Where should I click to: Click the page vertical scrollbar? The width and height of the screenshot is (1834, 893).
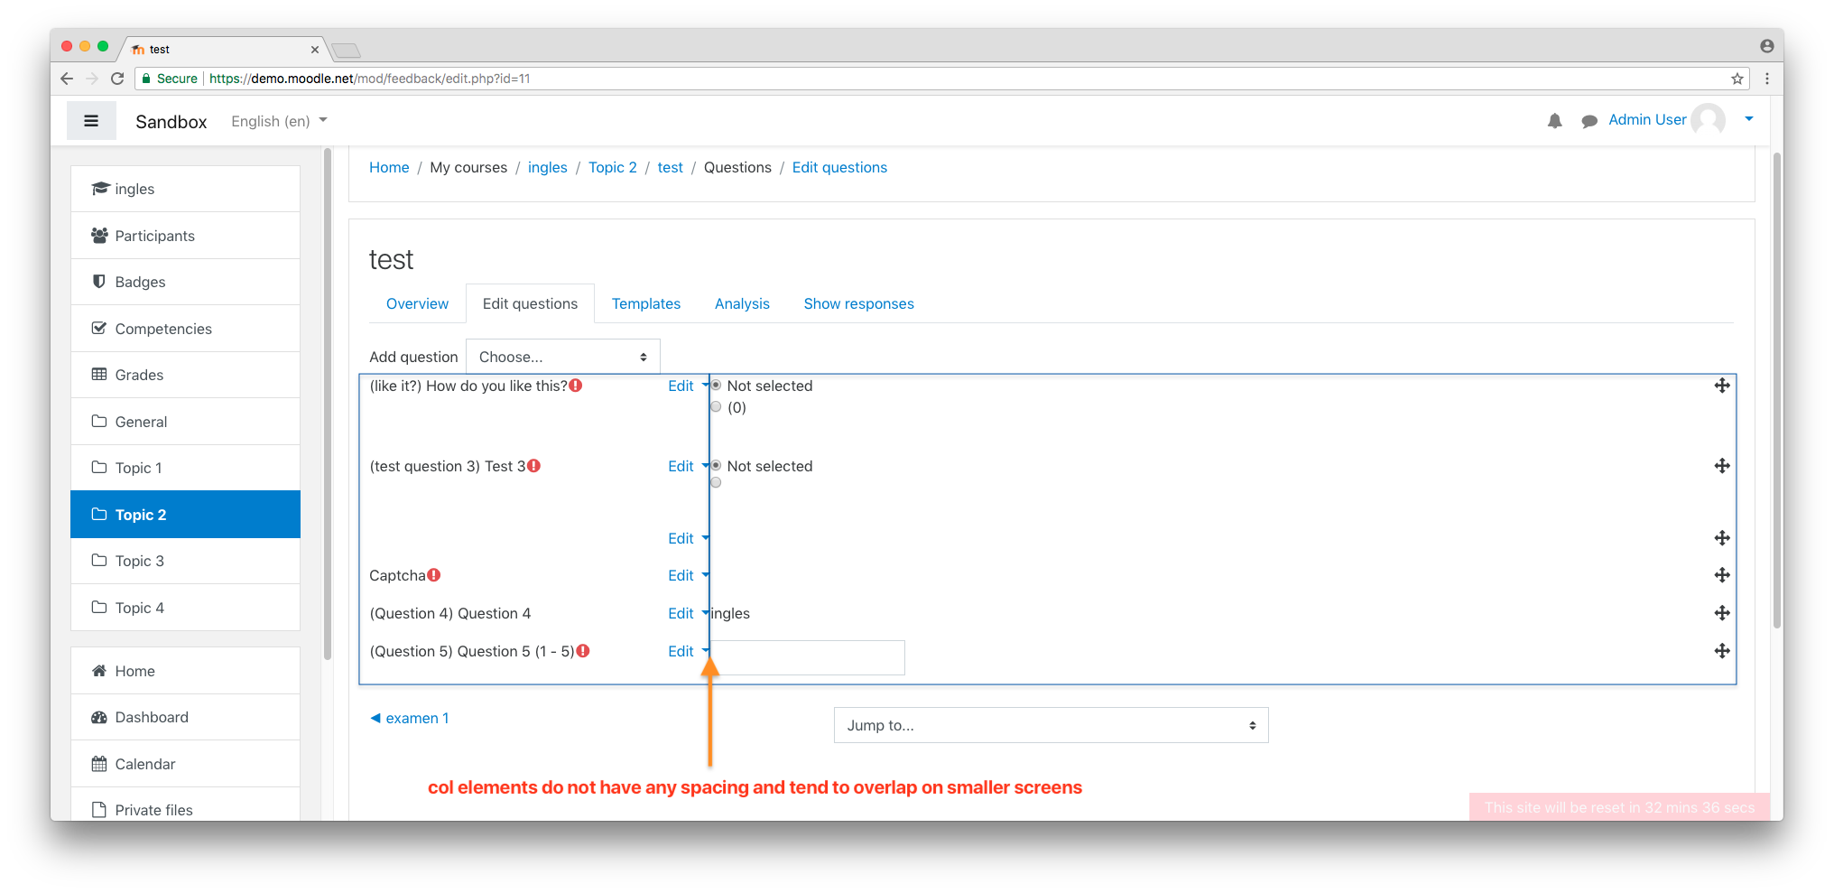[x=1777, y=388]
